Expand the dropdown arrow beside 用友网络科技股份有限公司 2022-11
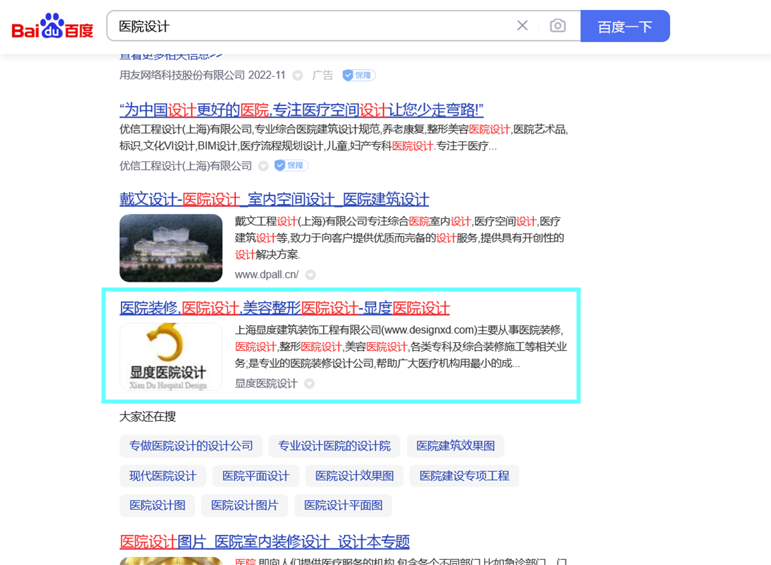The image size is (771, 565). [298, 76]
